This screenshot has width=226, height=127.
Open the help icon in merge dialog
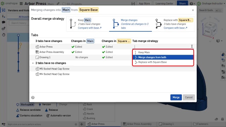click(x=33, y=97)
